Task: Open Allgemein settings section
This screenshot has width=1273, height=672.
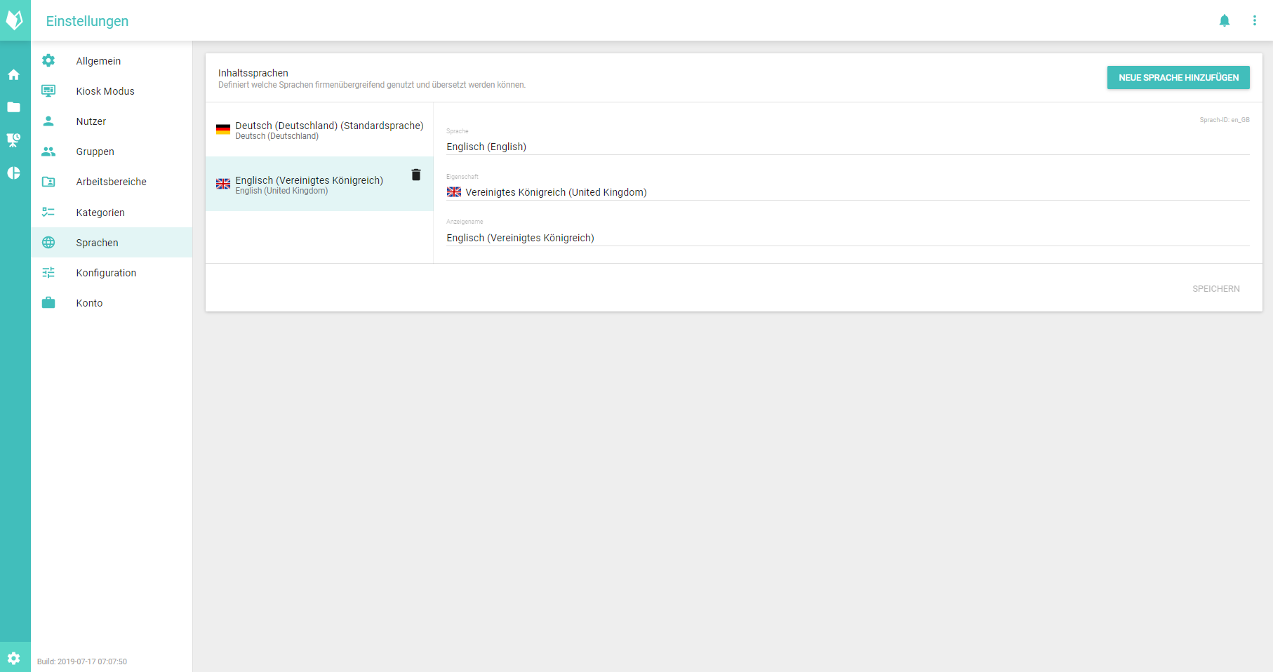Action: tap(98, 61)
